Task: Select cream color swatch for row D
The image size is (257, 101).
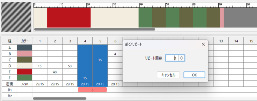Action: click(x=25, y=66)
